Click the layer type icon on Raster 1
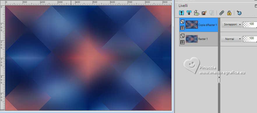Screen dimensions: 257x113 182,36
